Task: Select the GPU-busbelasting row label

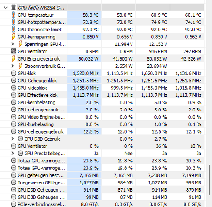Action: pos(35,124)
